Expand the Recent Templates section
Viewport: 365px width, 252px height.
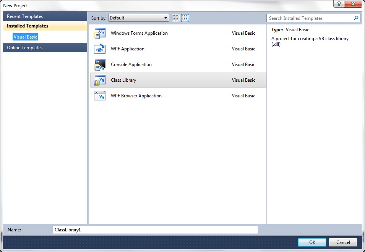45,16
